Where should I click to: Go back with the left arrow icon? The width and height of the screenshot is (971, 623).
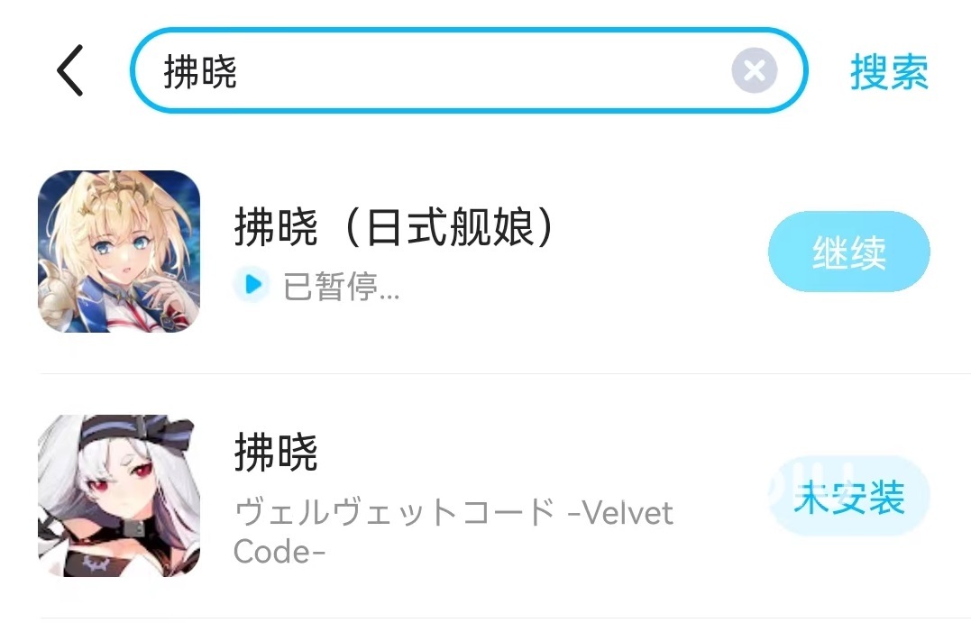pos(70,70)
